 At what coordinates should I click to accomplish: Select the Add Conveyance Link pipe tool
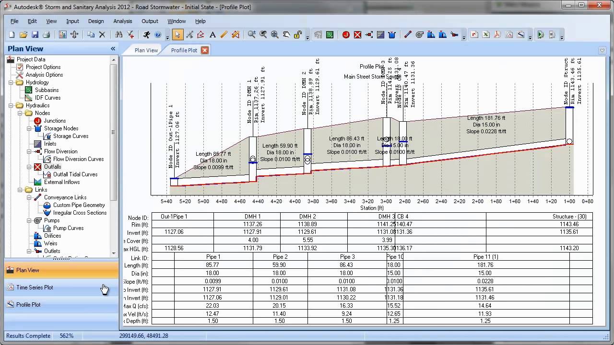pyautogui.click(x=408, y=34)
